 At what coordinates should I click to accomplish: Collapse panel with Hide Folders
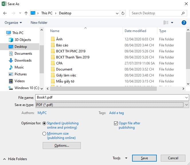[15, 159]
